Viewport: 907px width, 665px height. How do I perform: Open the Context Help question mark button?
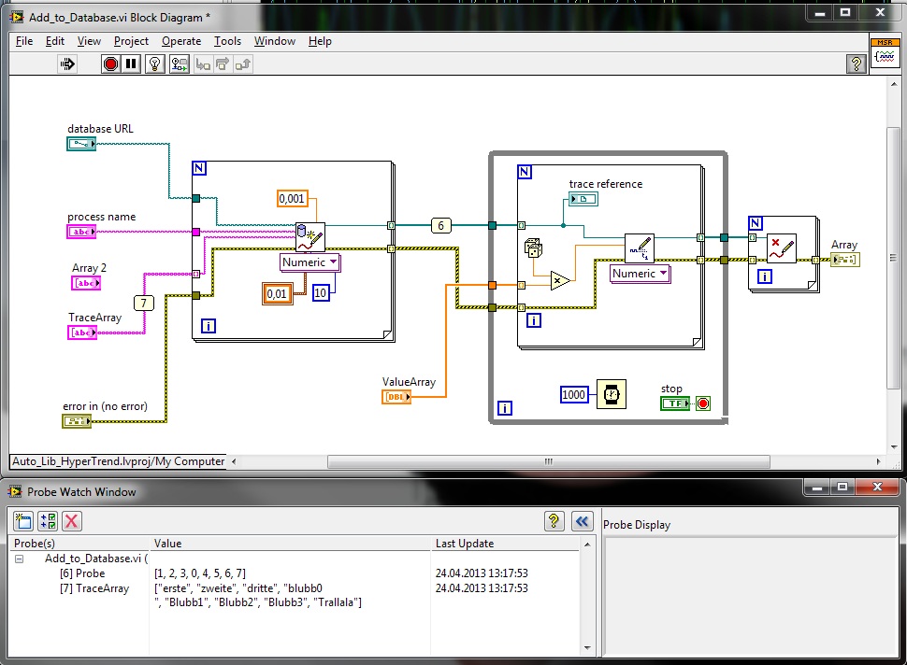click(856, 64)
